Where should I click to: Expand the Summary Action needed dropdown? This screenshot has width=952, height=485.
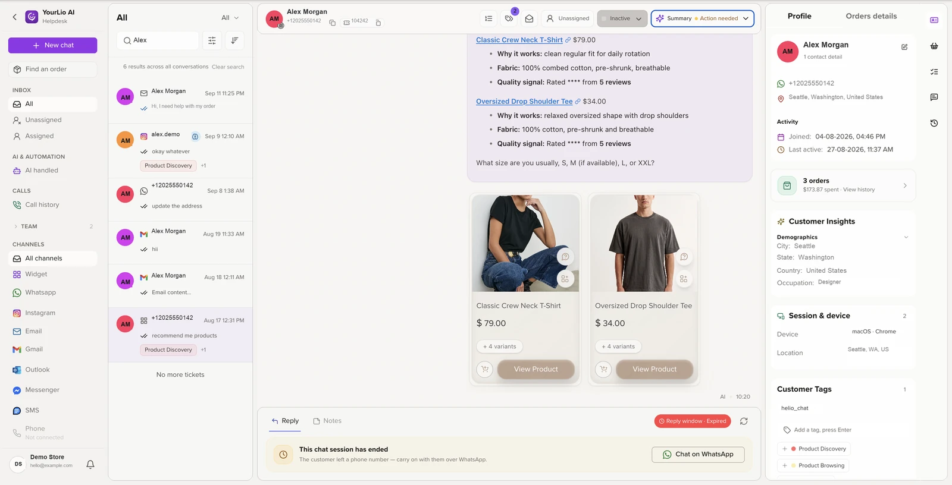pos(702,18)
